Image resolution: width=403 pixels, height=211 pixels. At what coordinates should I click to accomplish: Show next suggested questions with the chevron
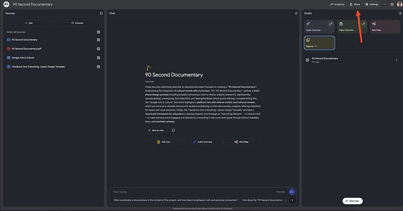click(293, 200)
